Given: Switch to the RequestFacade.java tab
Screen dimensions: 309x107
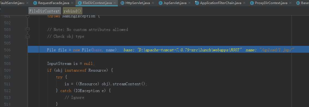Looking at the screenshot, I should [x=54, y=3].
